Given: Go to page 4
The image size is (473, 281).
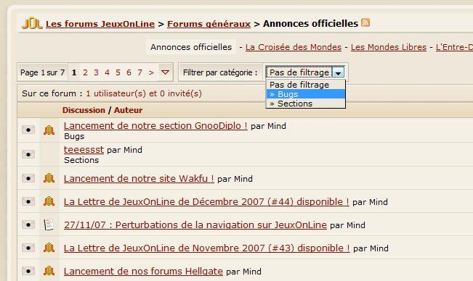Looking at the screenshot, I should tap(107, 72).
